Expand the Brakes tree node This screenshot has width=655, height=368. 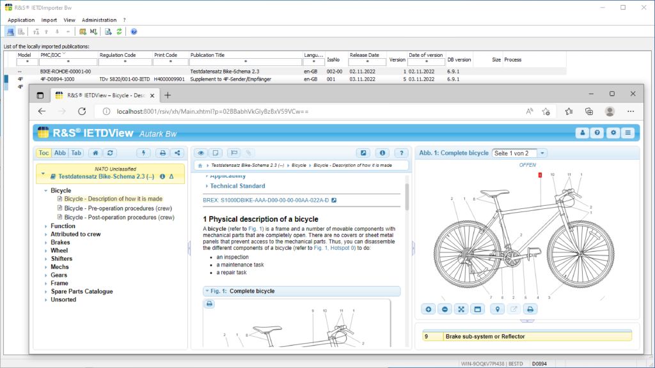point(45,242)
